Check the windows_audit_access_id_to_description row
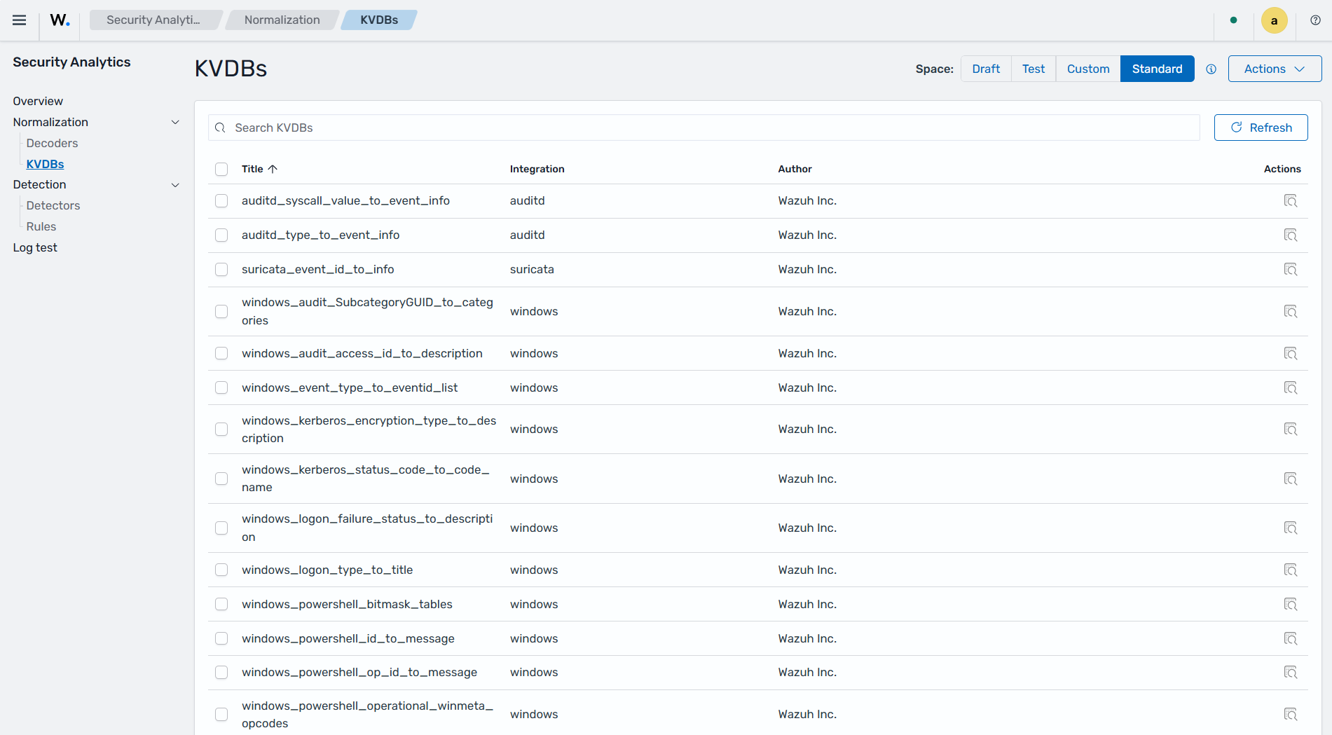This screenshot has width=1332, height=735. coord(221,353)
